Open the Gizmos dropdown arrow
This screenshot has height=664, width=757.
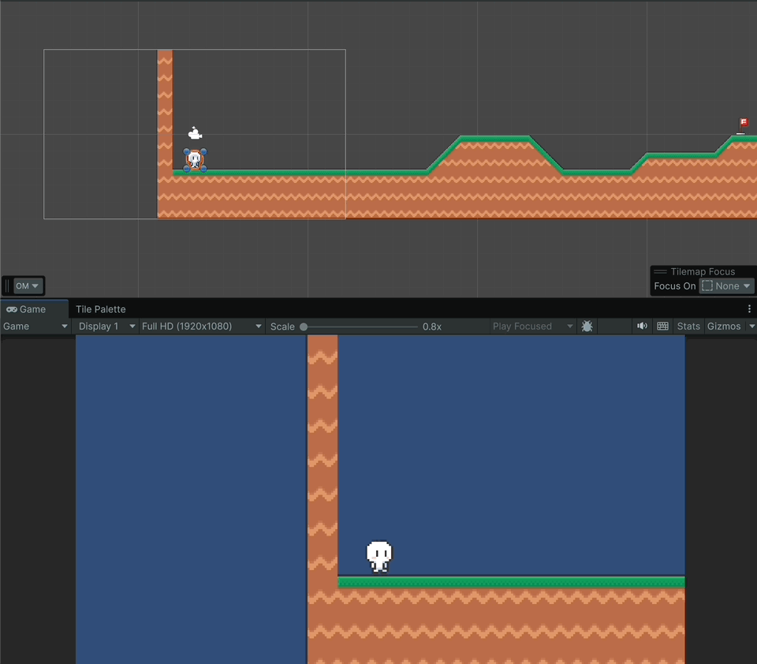pyautogui.click(x=751, y=326)
